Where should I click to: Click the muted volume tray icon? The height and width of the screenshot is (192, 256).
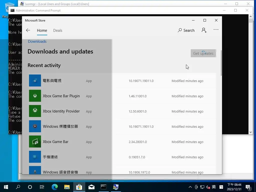click(x=208, y=187)
